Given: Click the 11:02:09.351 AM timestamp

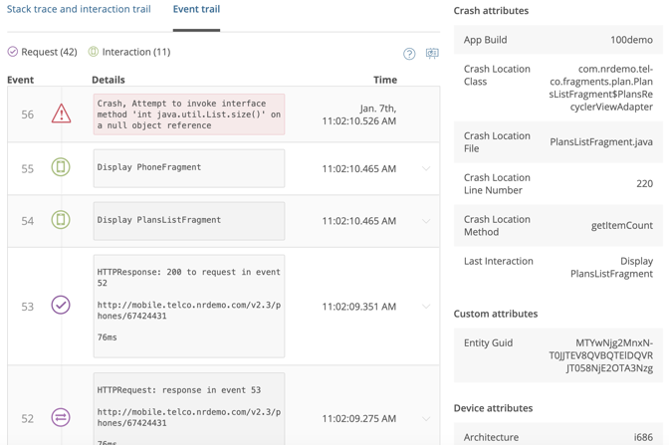Looking at the screenshot, I should coord(358,307).
